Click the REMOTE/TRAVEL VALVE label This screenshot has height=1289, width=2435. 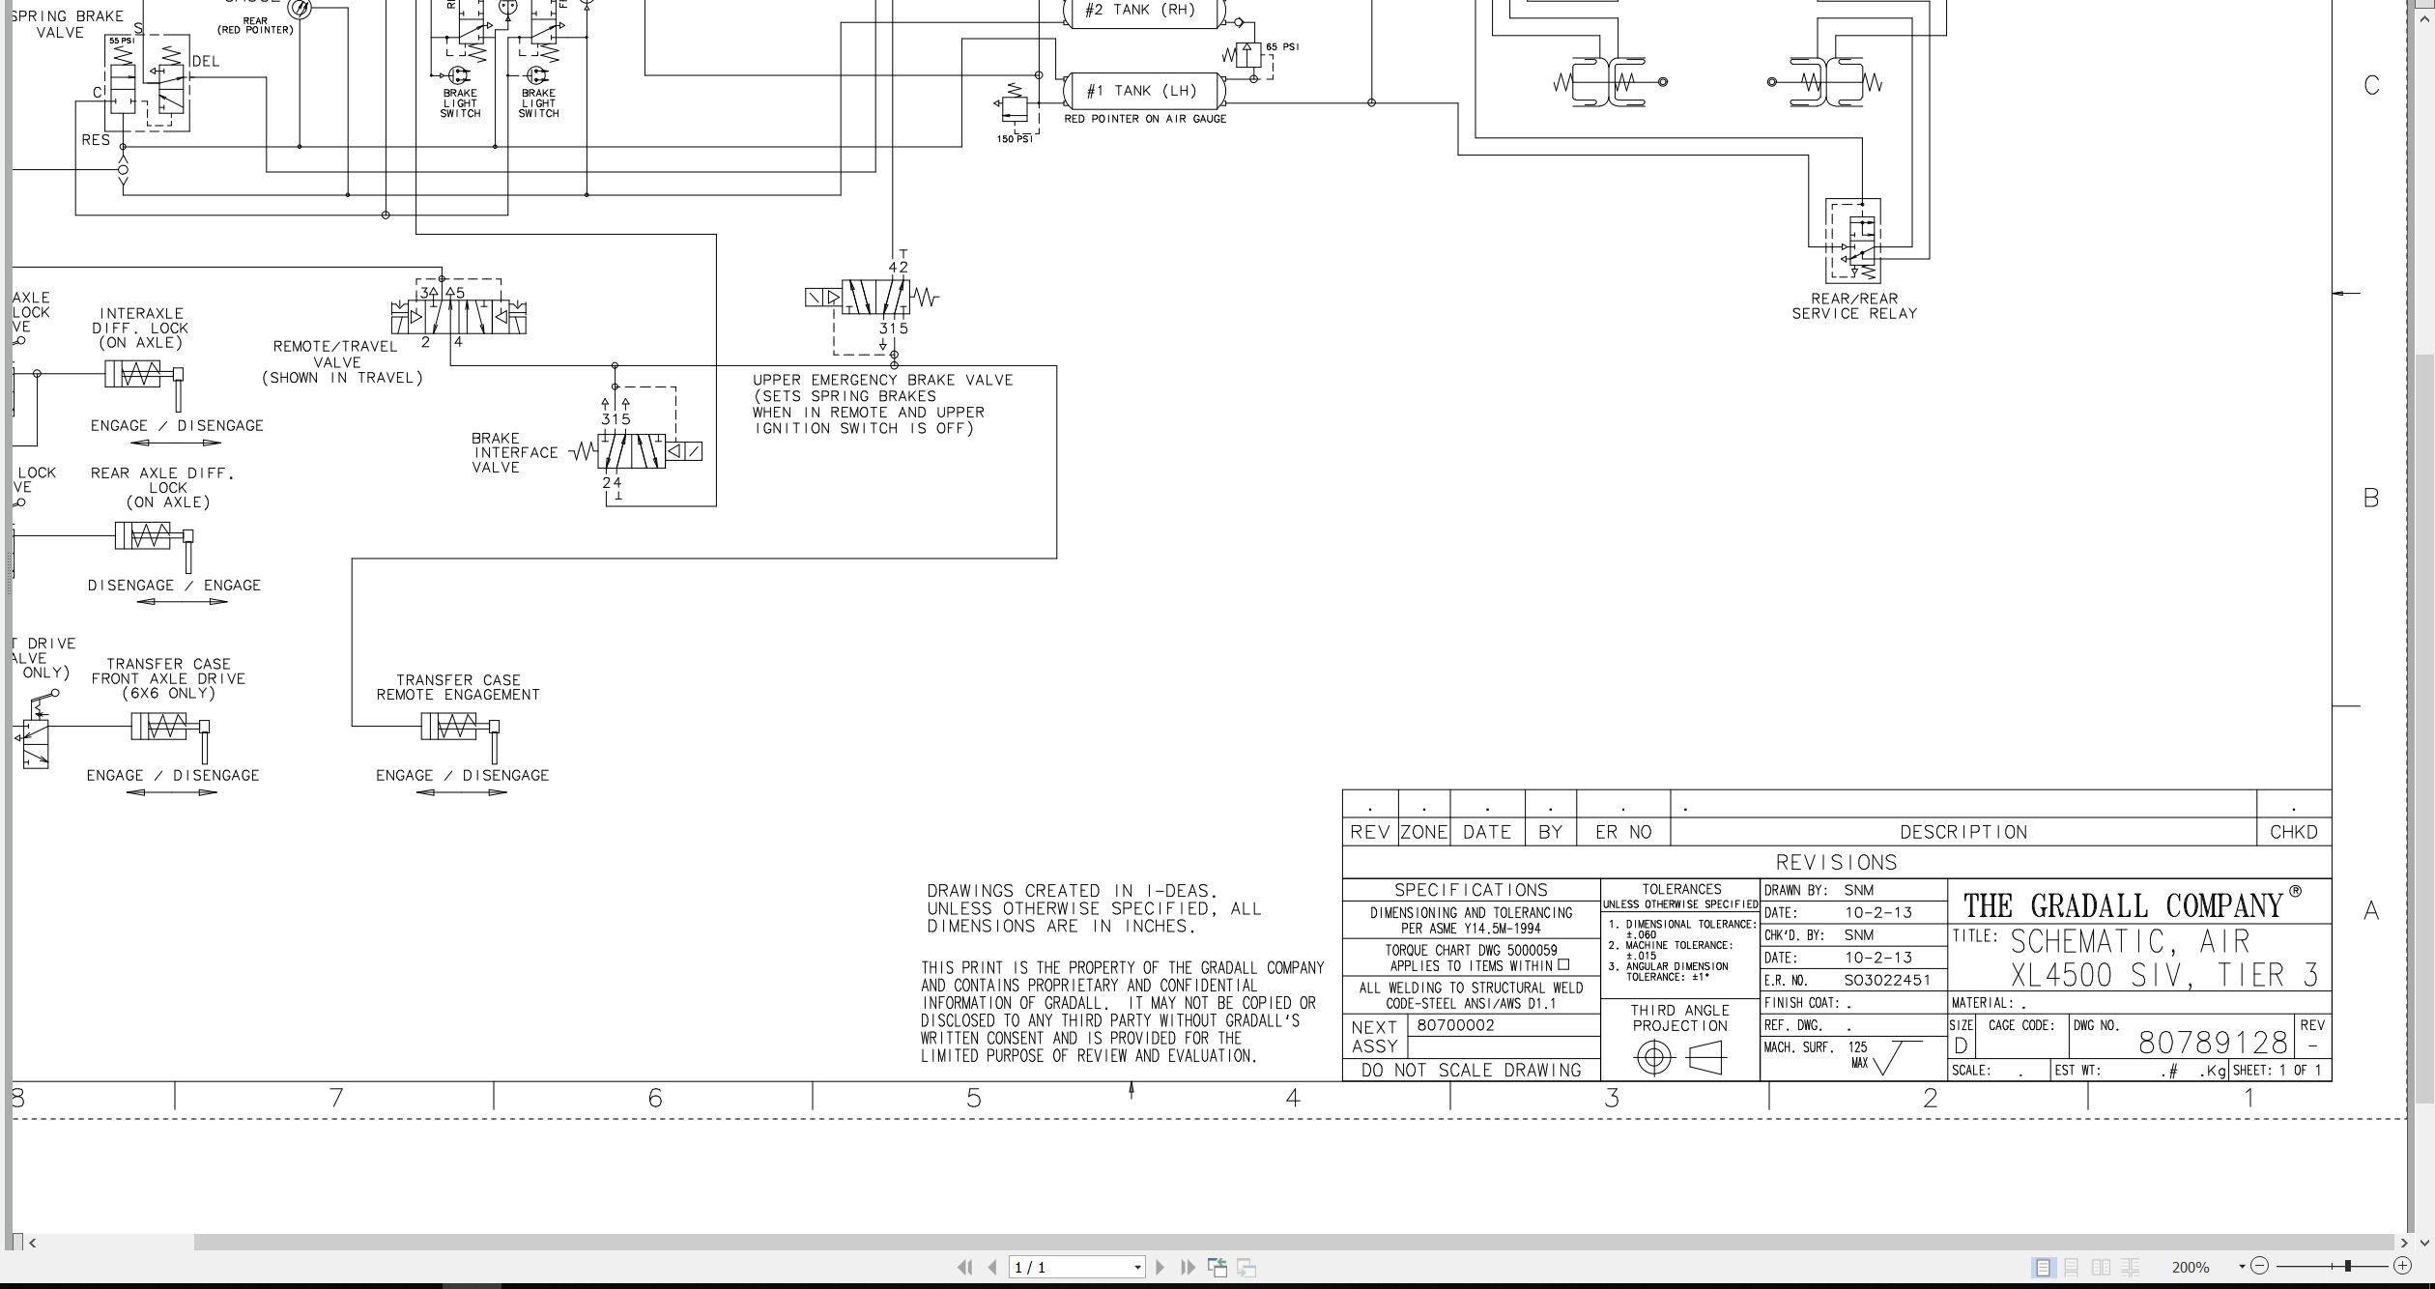pos(342,361)
